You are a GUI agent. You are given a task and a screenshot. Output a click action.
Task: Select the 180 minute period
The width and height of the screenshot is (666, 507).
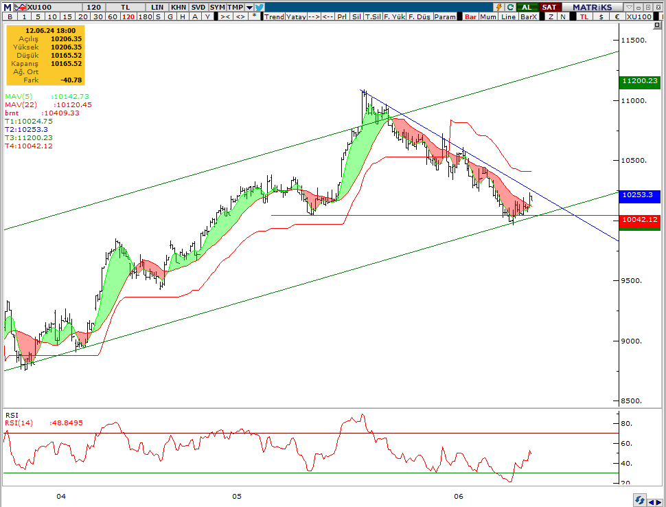pyautogui.click(x=145, y=16)
